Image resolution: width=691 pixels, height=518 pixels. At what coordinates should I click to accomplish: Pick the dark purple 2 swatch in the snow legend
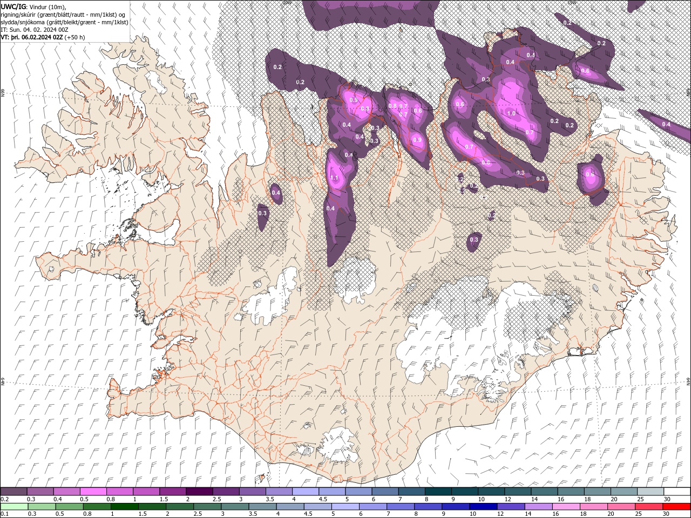tap(199, 492)
